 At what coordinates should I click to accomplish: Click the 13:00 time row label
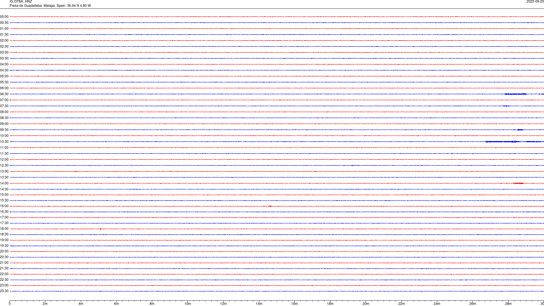pos(4,171)
